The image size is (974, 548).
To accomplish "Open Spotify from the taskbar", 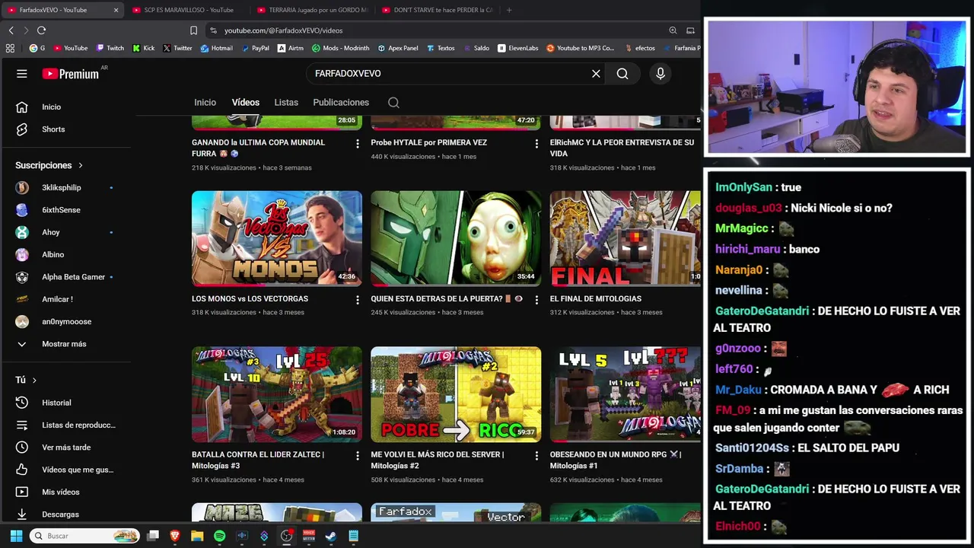I will coord(219,536).
